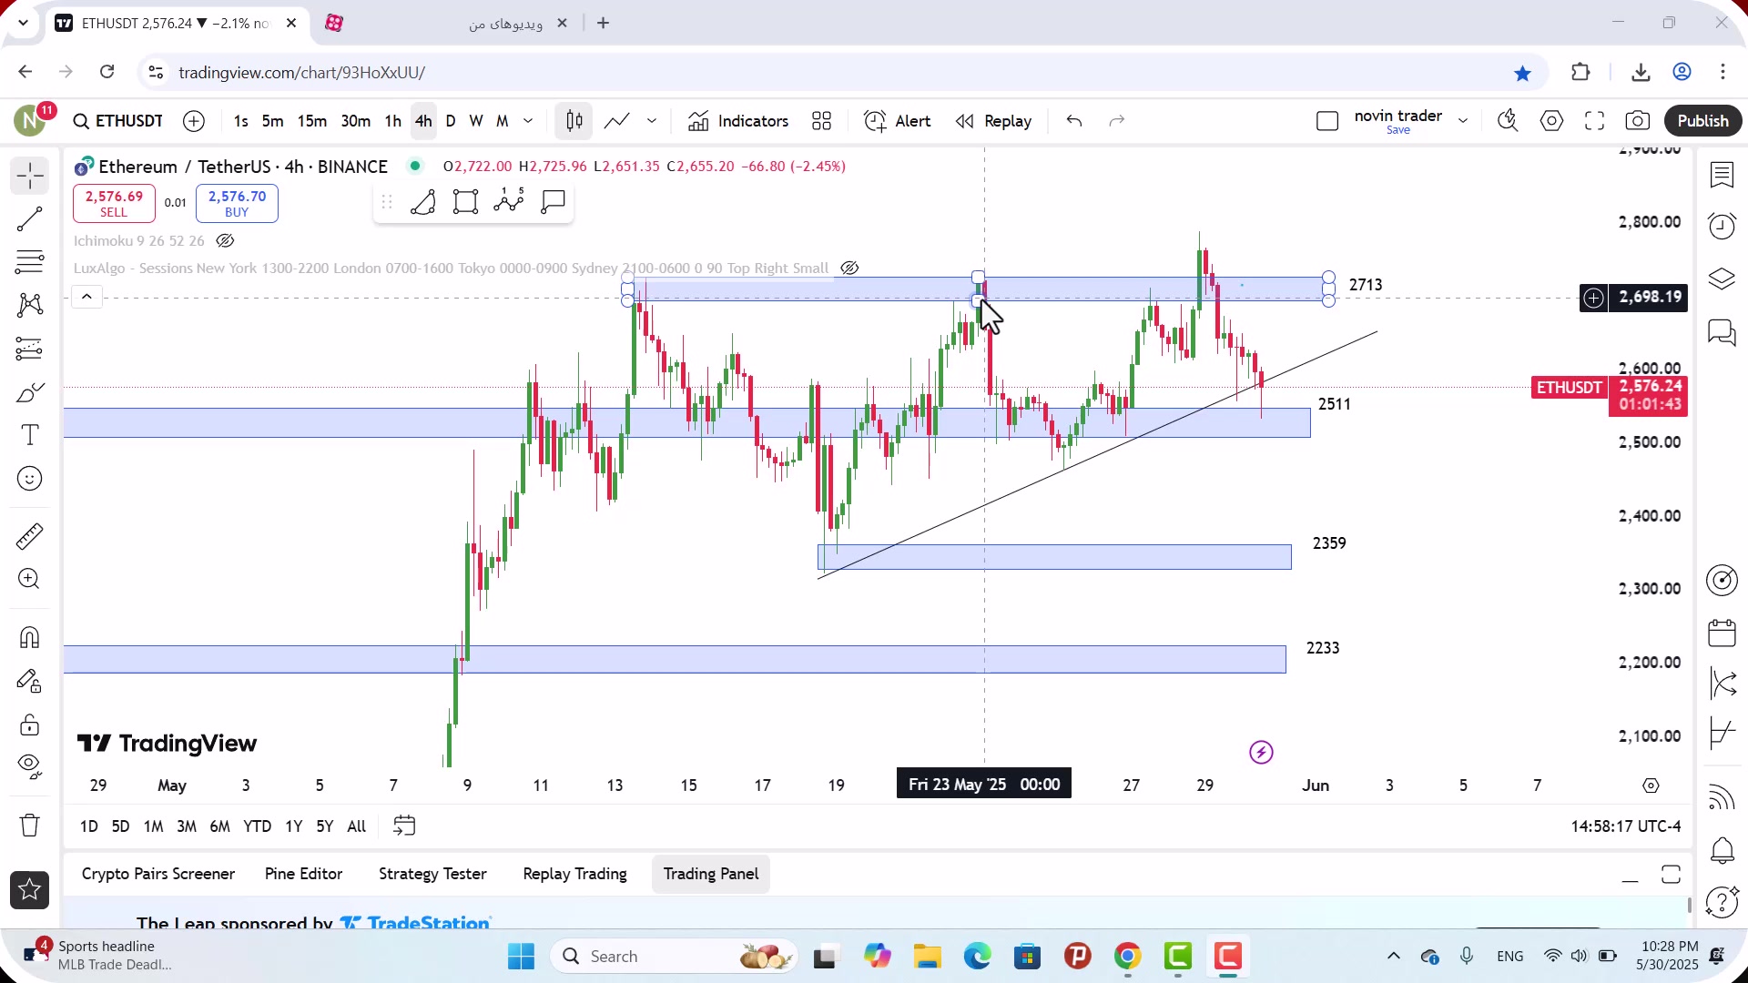Open chart settings hexagon icon

1552,121
